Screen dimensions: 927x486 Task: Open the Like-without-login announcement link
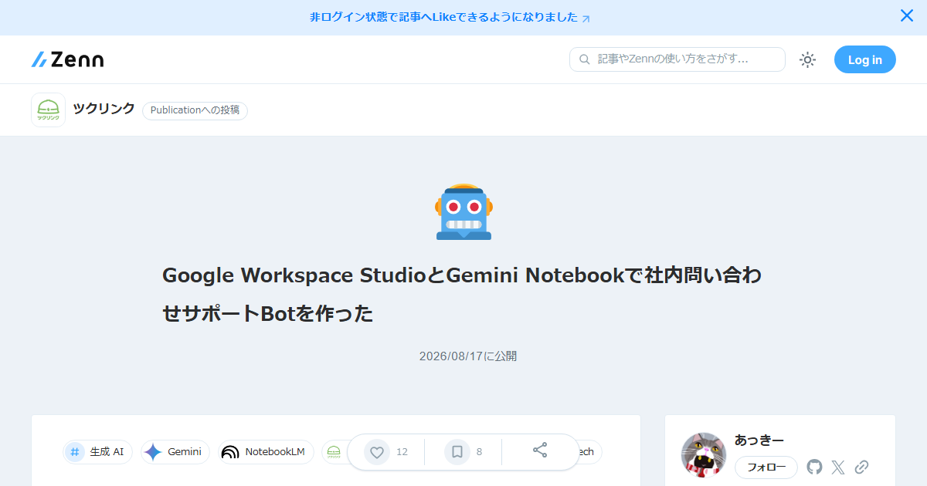click(450, 18)
